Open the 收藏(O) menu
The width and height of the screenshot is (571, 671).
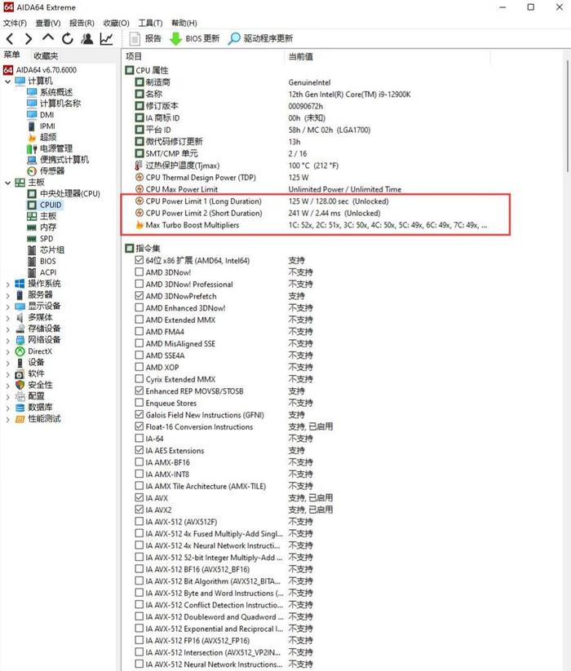(x=117, y=23)
